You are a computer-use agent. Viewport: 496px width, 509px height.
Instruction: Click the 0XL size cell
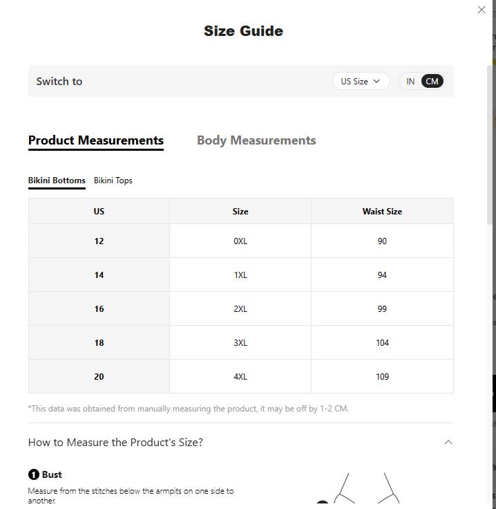[x=240, y=241]
